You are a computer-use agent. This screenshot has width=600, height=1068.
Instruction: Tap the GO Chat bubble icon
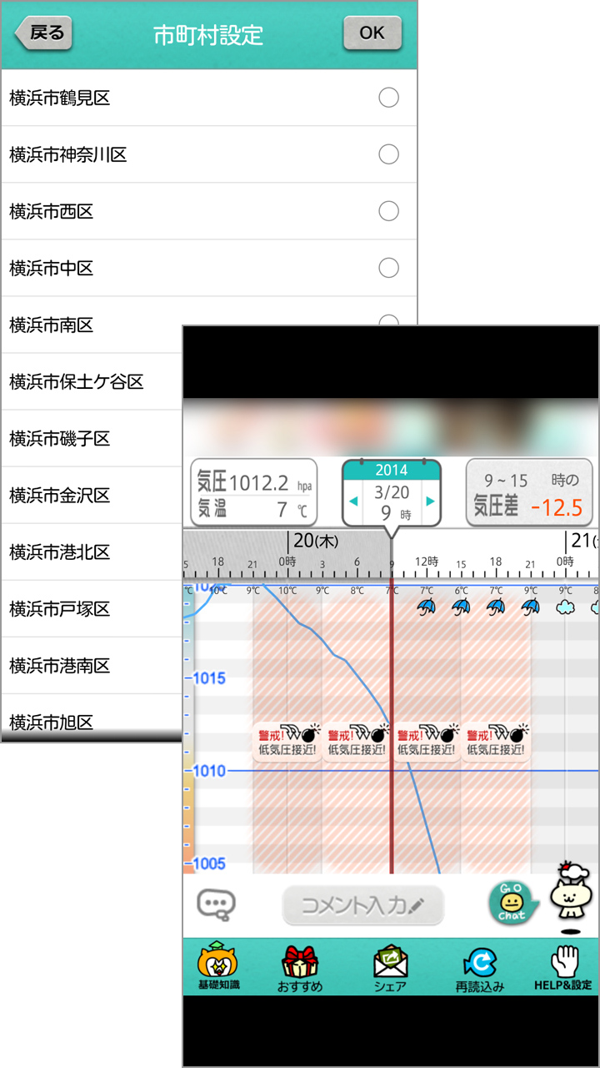click(x=511, y=903)
